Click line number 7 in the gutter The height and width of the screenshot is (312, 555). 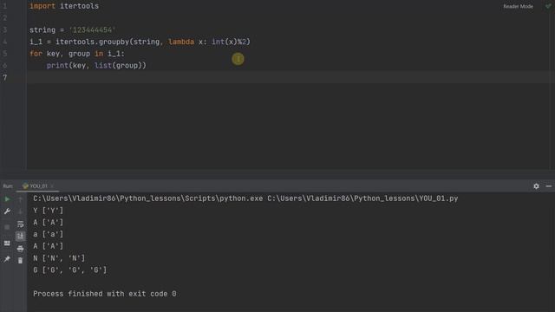[x=5, y=77]
